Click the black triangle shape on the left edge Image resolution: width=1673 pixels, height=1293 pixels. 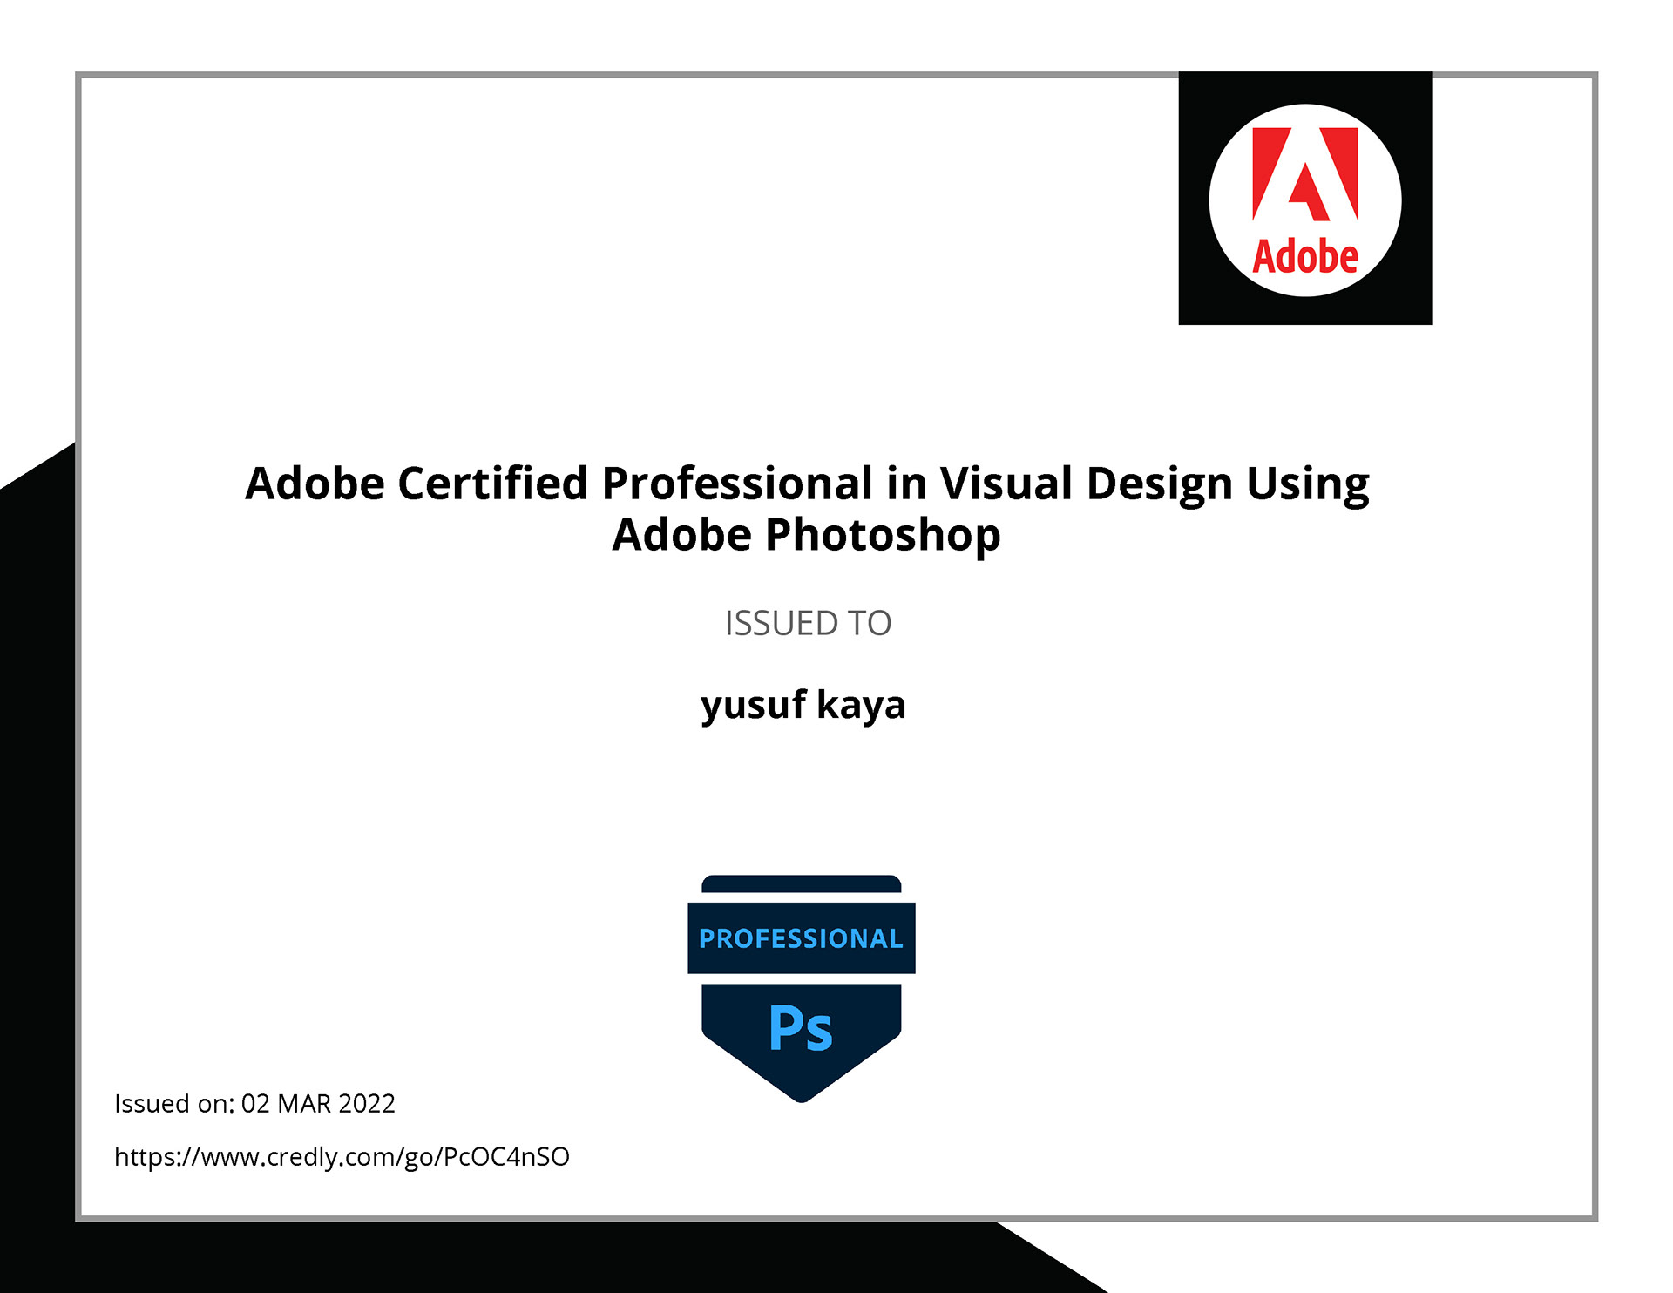point(35,784)
